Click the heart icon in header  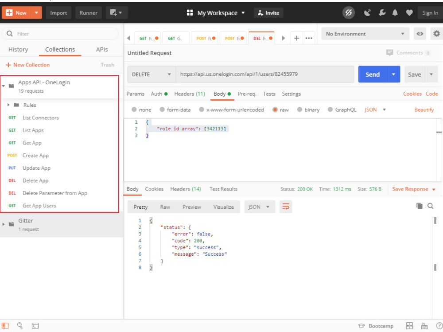point(409,13)
